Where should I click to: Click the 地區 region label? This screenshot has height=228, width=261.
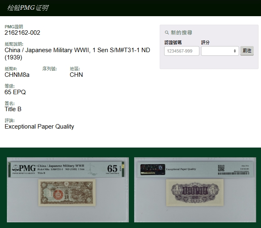click(75, 69)
